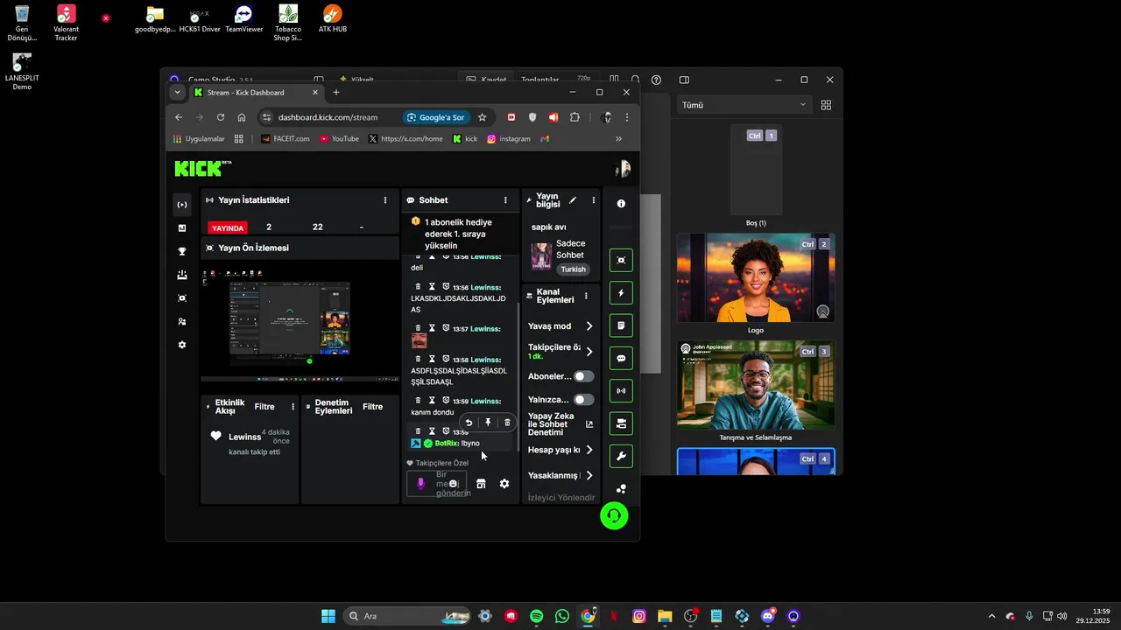
Task: Click the trash icon on the 'kanım dondu' message
Action: coord(418,401)
